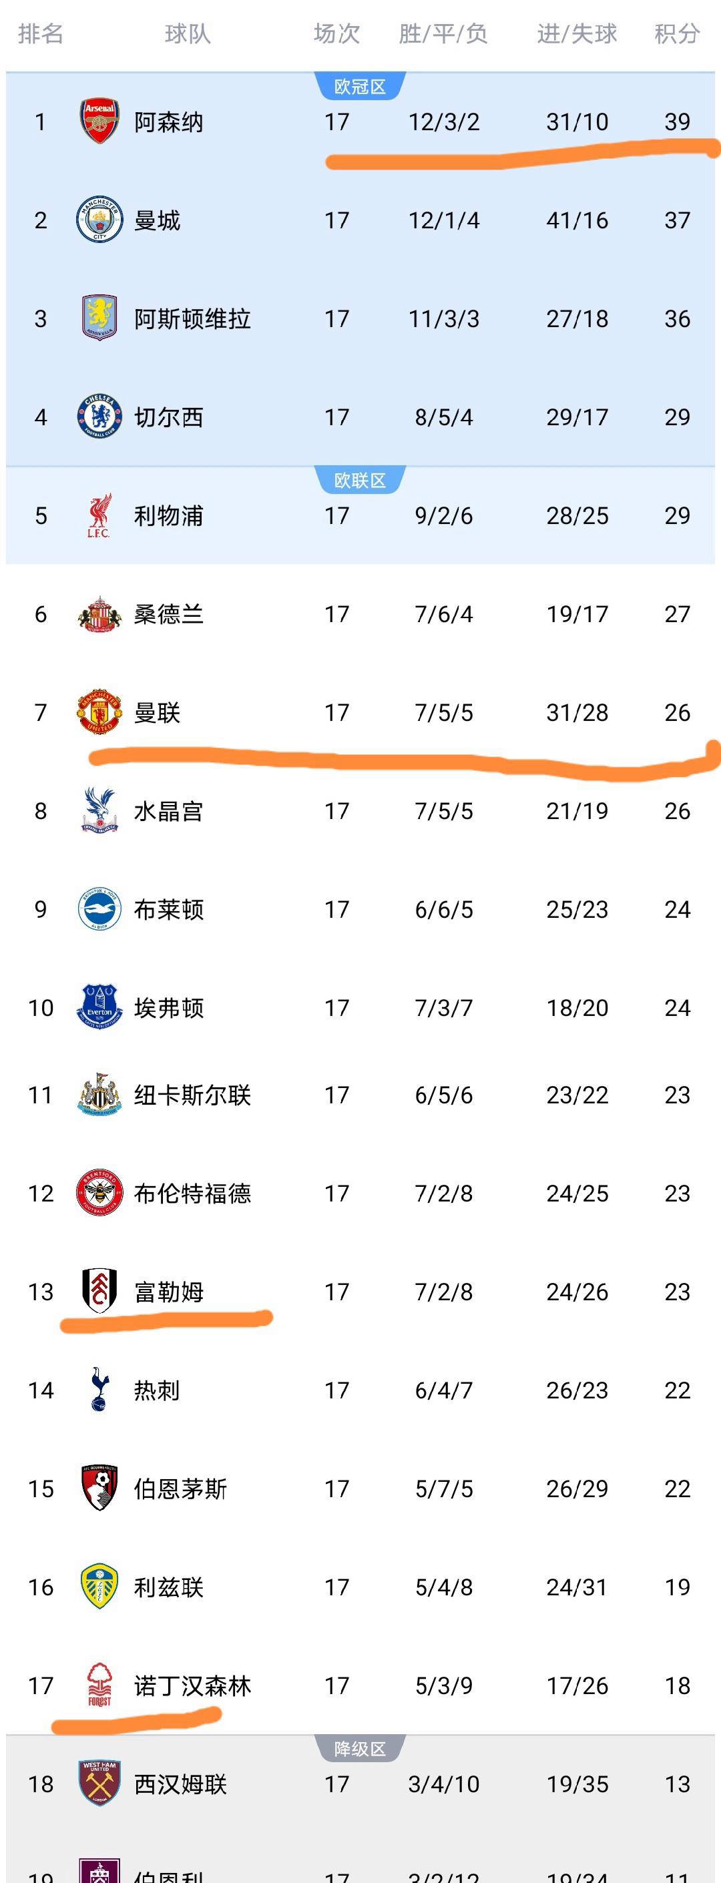Screen dimensions: 721x1883
Task: Select the 富勒姆 row's points value 23
Action: pyautogui.click(x=676, y=1292)
